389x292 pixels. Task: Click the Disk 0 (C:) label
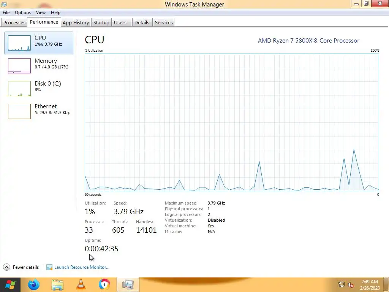point(47,83)
